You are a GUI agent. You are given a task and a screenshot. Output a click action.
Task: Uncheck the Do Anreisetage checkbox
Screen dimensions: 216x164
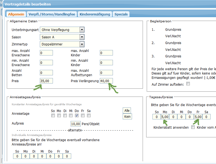pos(77,115)
